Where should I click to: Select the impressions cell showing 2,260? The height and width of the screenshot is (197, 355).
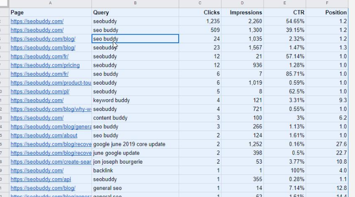point(242,21)
